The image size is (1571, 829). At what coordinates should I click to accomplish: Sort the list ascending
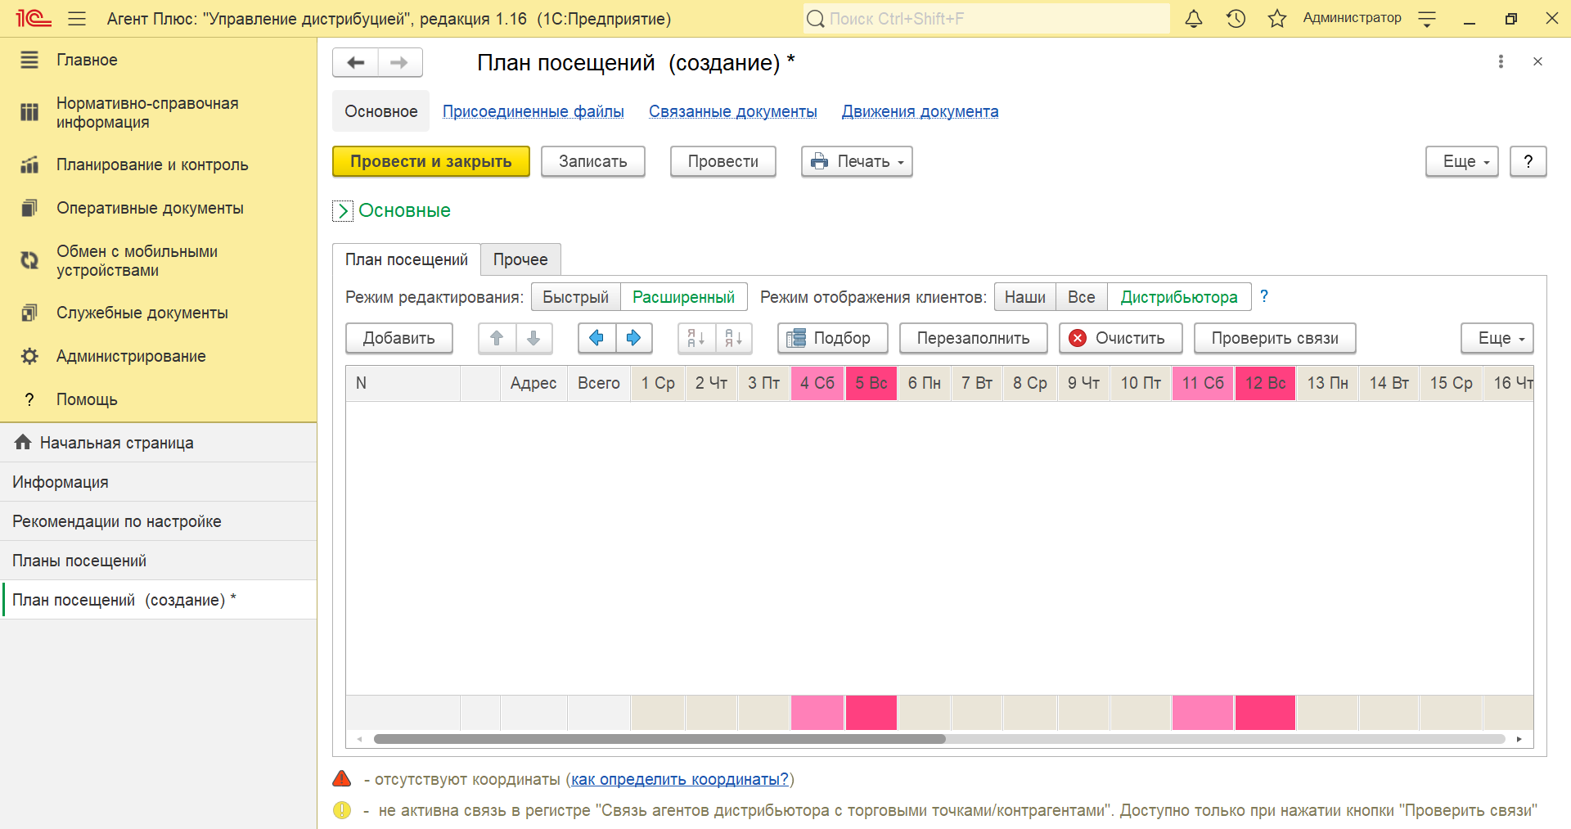pos(696,338)
